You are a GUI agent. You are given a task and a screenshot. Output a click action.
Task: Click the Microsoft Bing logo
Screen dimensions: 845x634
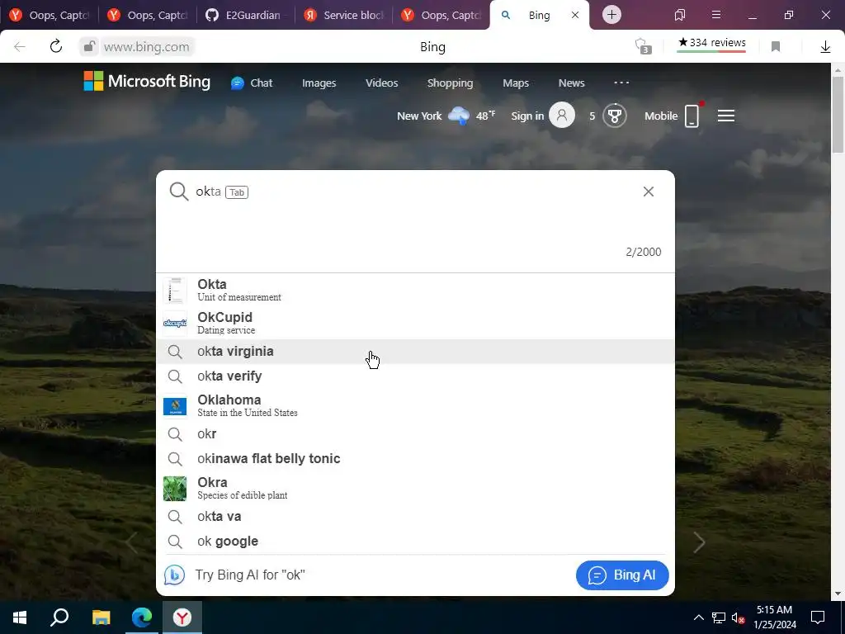coord(147,82)
